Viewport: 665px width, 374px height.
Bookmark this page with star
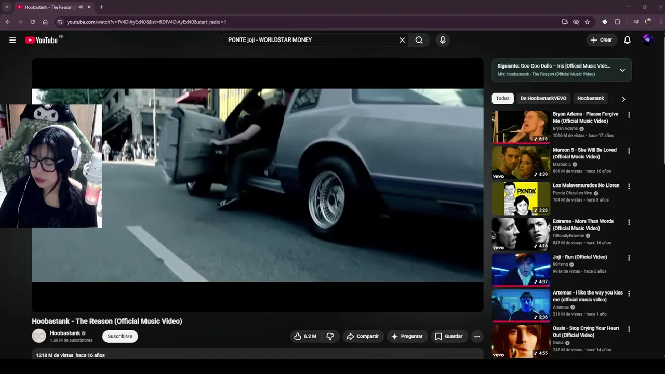(587, 22)
